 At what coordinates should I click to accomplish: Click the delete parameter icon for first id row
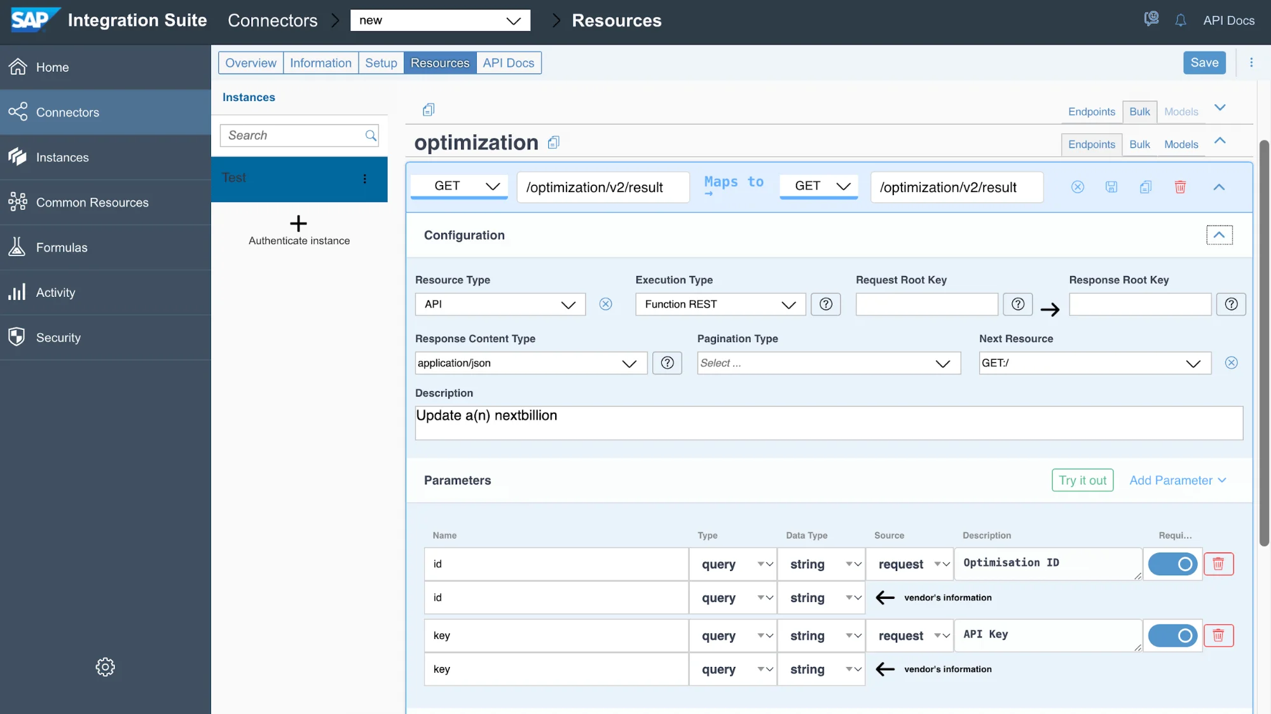point(1218,564)
